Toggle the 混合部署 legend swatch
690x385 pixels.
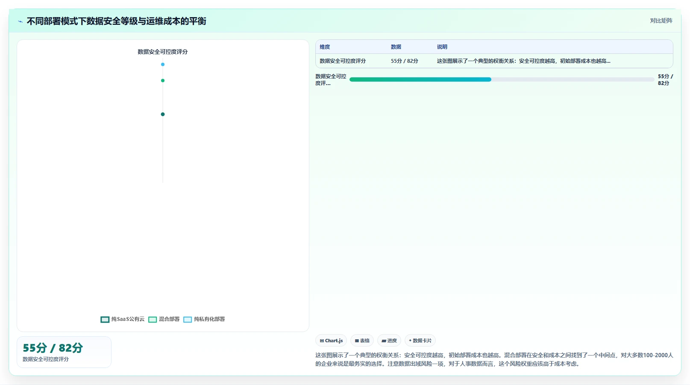(x=153, y=320)
